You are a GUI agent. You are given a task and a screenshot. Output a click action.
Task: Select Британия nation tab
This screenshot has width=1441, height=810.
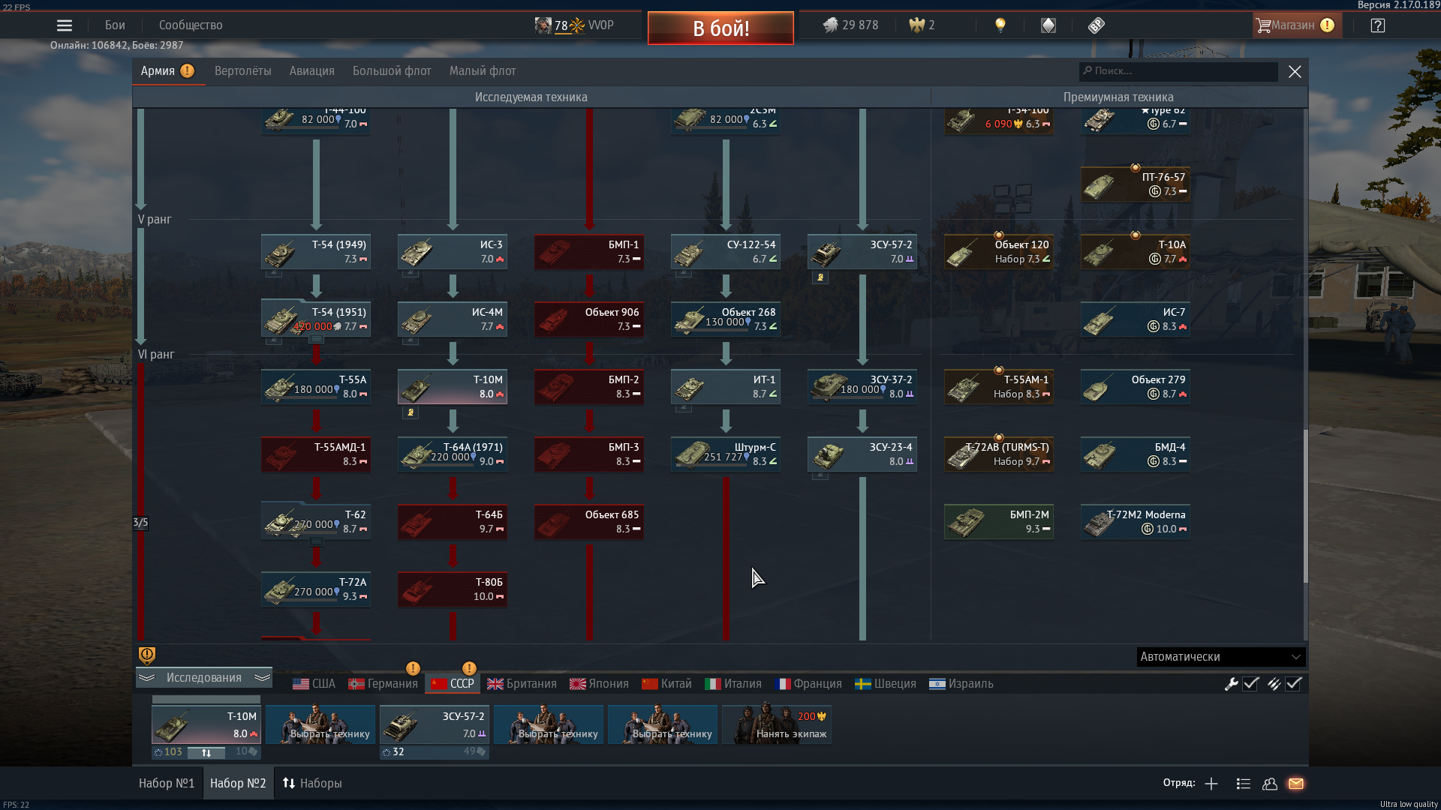(x=522, y=684)
